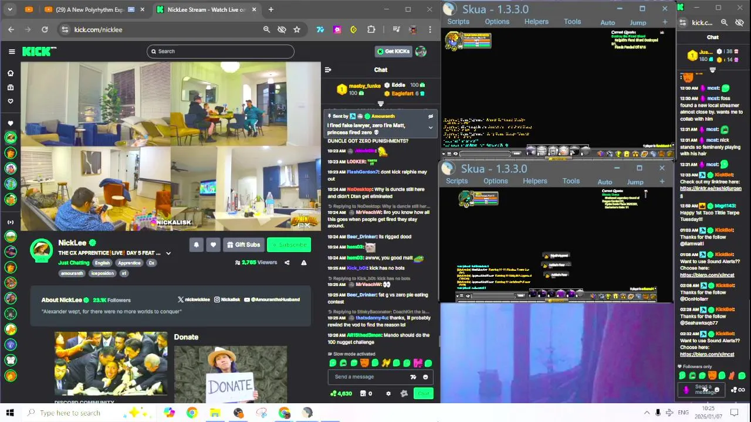
Task: Open File Explorer from taskbar
Action: click(x=215, y=413)
